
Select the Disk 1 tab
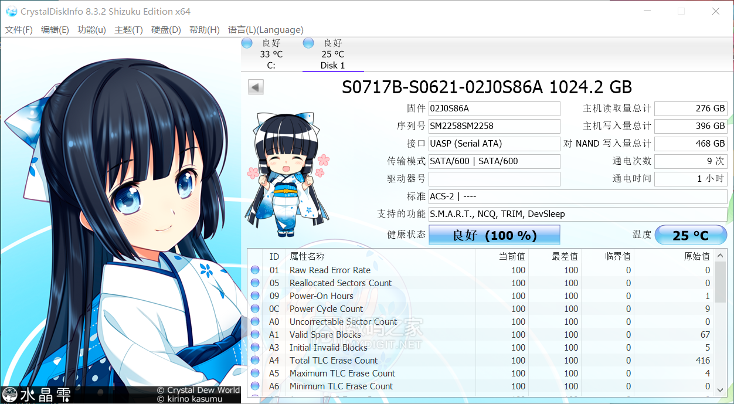pos(333,54)
